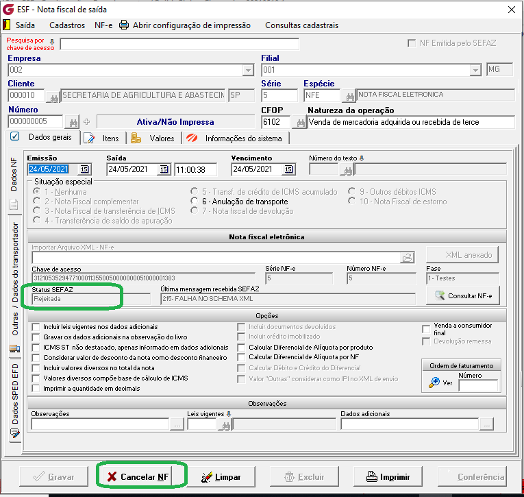
Task: Click binoculars beside Número do texto
Action: [x=347, y=170]
